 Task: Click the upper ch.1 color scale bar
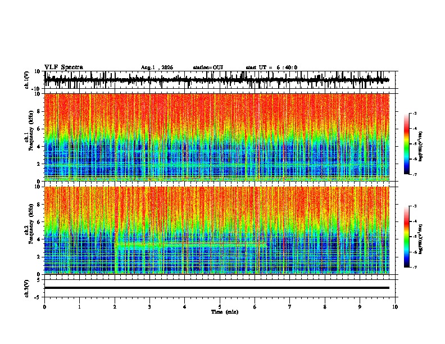[x=407, y=144]
